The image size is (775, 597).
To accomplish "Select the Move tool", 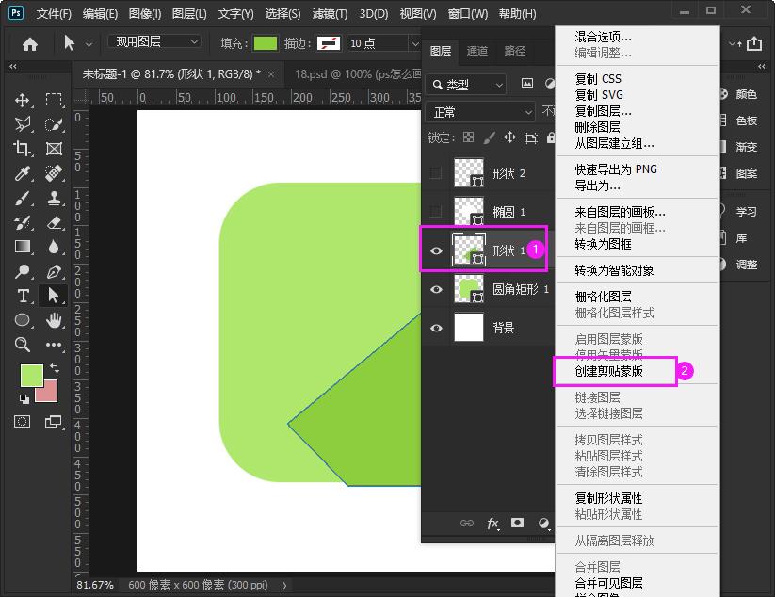I will tap(23, 101).
